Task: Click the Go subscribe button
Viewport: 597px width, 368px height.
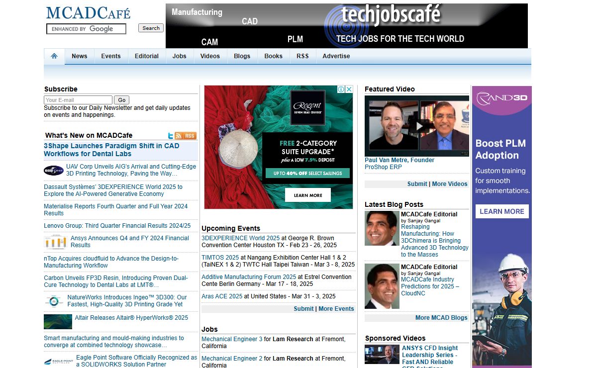Action: (x=121, y=100)
